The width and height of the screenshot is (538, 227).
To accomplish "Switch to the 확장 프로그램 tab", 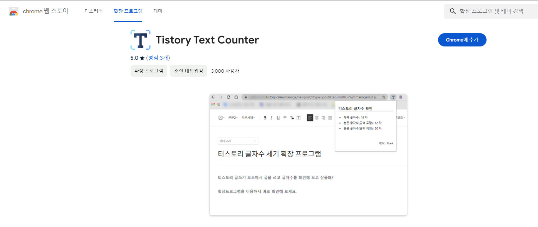I will pyautogui.click(x=128, y=11).
